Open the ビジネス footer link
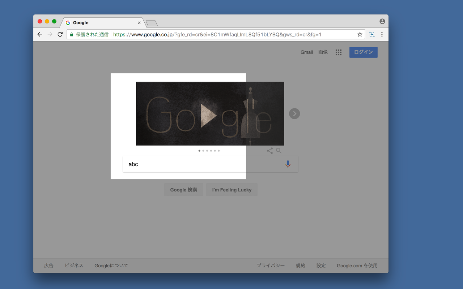The image size is (463, 289). point(74,266)
